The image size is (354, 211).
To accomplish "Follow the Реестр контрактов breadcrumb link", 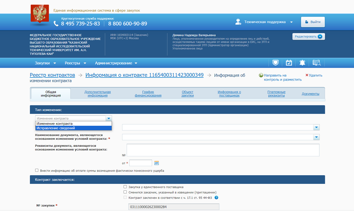I will (52, 75).
